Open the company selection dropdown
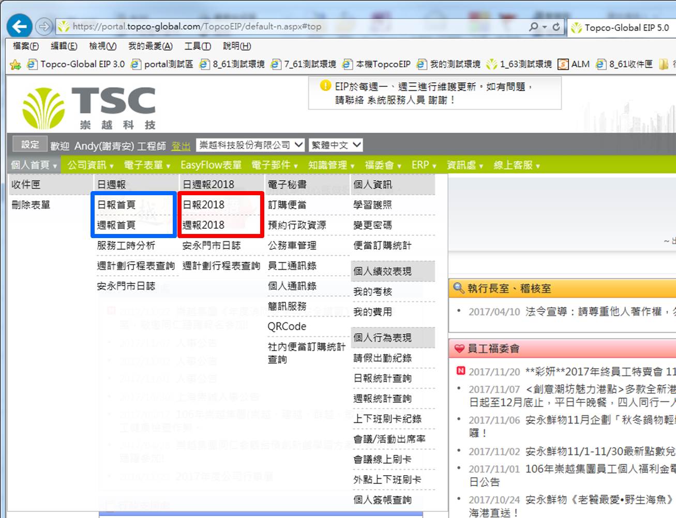The height and width of the screenshot is (518, 676). pyautogui.click(x=251, y=145)
